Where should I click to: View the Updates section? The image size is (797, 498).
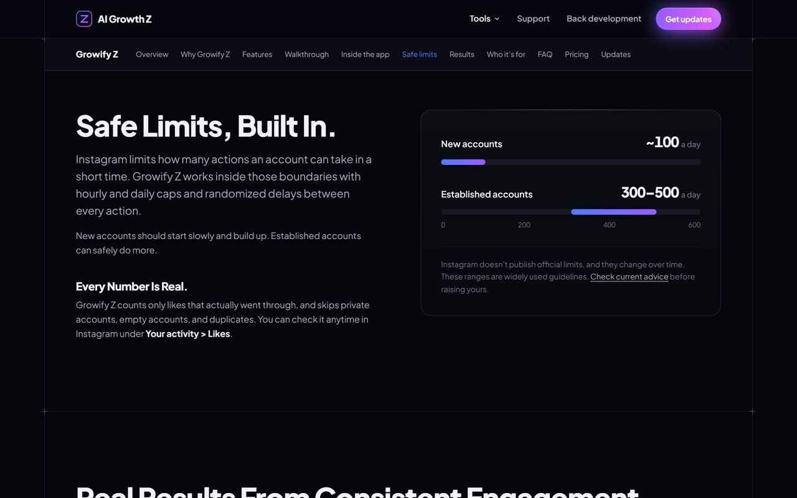coord(616,54)
